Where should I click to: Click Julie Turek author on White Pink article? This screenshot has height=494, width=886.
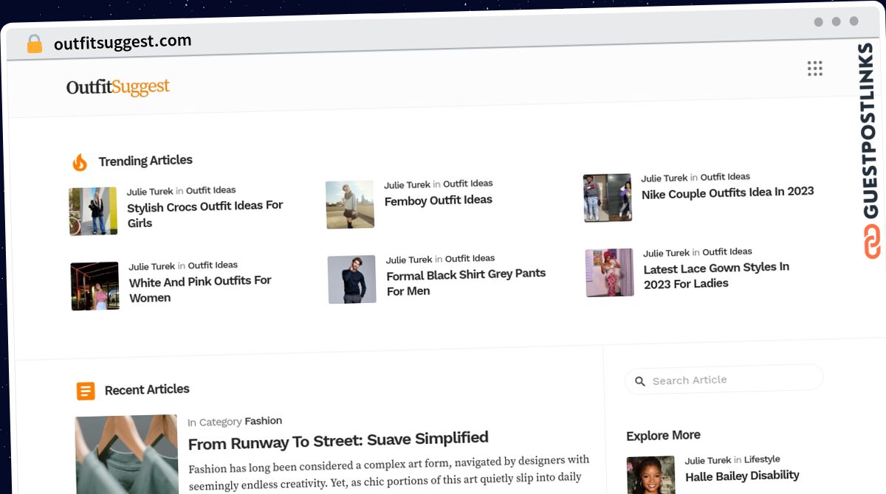[x=152, y=267]
